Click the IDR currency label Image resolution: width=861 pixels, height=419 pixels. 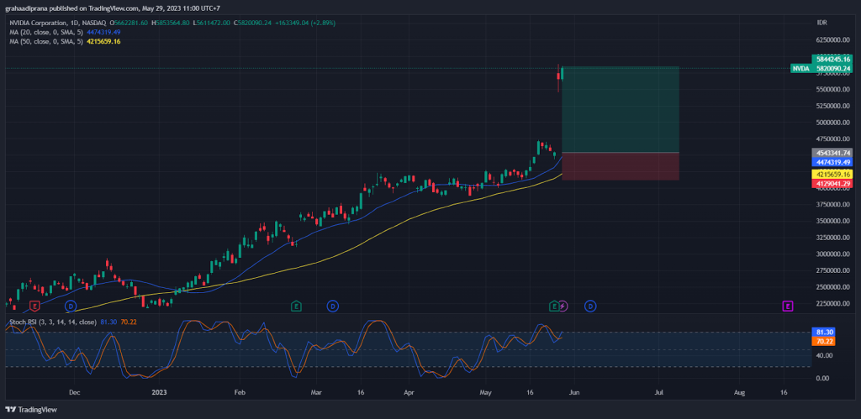click(822, 23)
